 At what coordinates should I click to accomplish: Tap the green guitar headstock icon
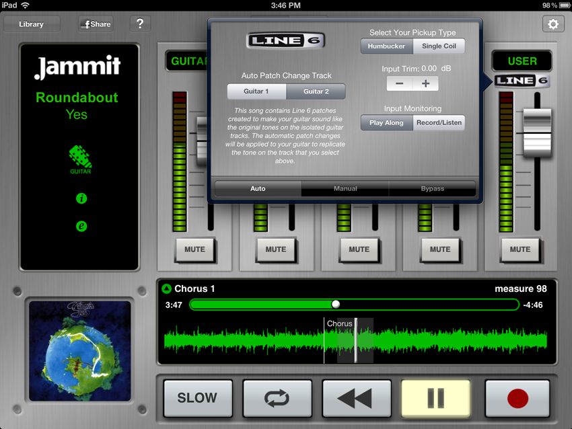[x=80, y=159]
